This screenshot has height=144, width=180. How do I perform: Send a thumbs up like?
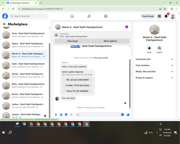tap(128, 115)
